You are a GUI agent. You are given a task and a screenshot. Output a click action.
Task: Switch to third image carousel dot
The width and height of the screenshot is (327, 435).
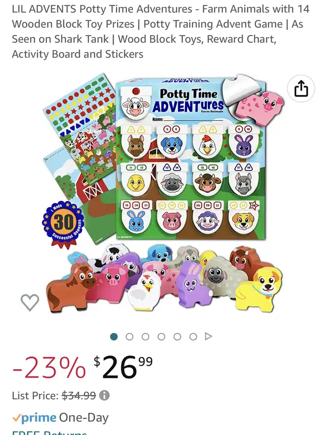(x=146, y=337)
